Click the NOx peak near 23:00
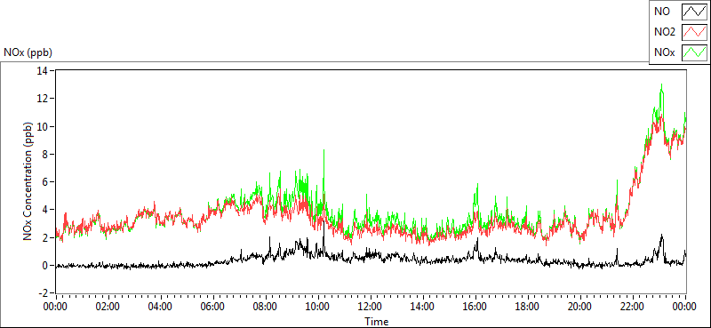 tap(662, 84)
